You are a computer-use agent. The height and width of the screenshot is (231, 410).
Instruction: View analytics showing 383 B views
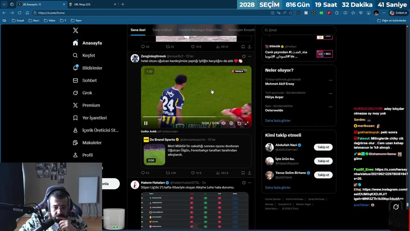[x=222, y=173]
